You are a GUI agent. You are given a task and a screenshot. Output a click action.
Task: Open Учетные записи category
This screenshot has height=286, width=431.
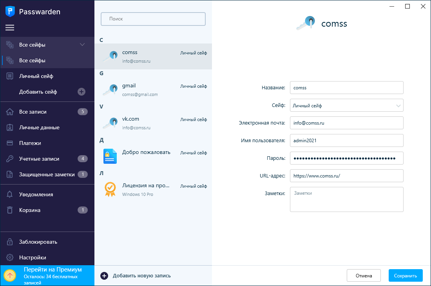[47, 159]
